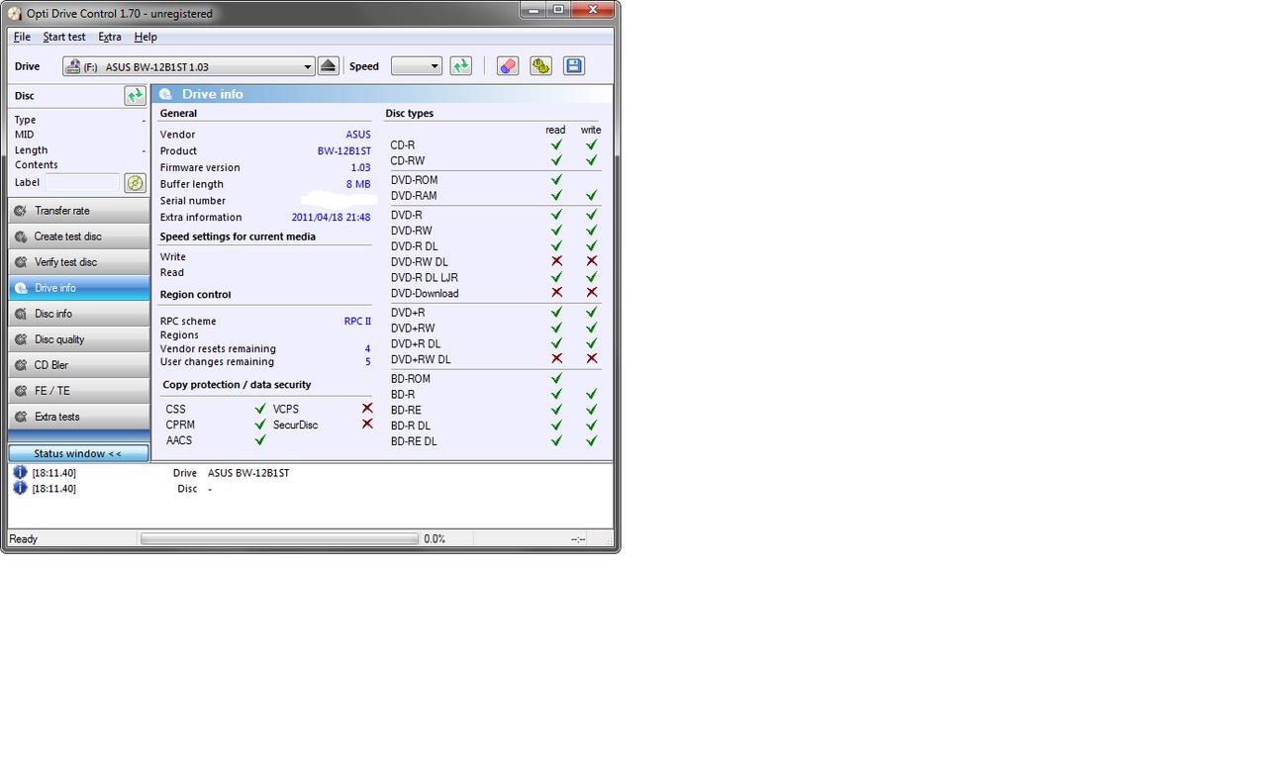Image resolution: width=1267 pixels, height=758 pixels.
Task: Go to Create test disc
Action: pyautogui.click(x=79, y=237)
